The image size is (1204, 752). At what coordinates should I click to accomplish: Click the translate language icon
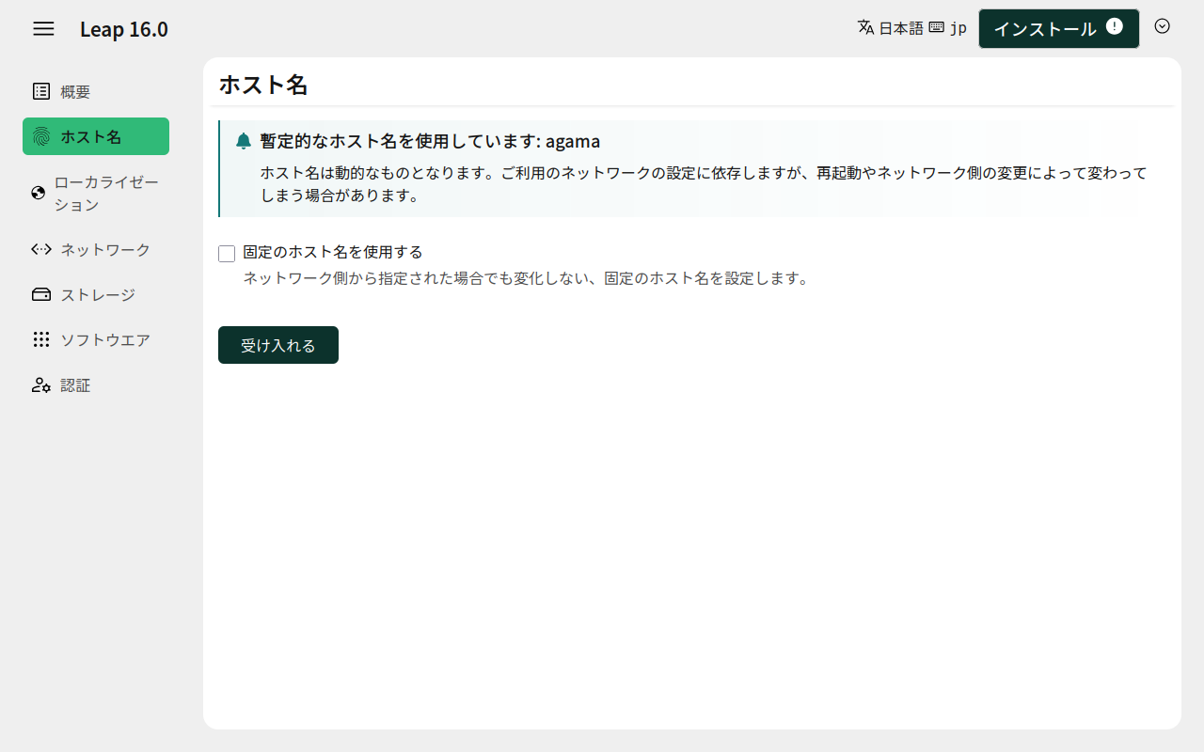[866, 27]
